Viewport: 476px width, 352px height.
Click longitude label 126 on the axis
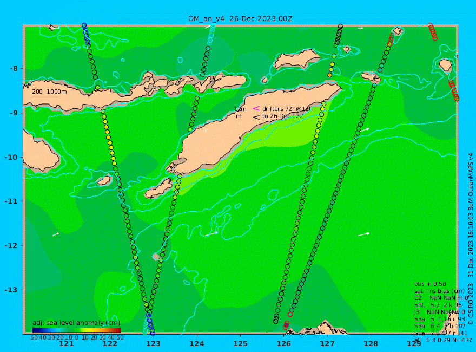coord(284,344)
